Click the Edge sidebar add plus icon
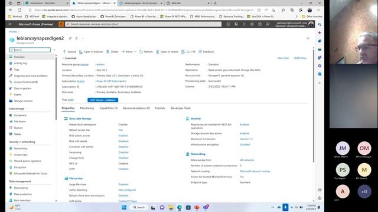The width and height of the screenshot is (378, 212). click(x=320, y=83)
